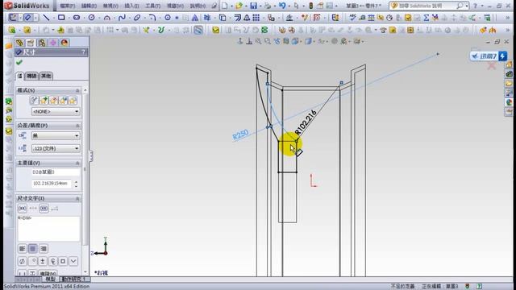The image size is (516, 290).
Task: Open the 檔案(F) menu
Action: (x=68, y=6)
